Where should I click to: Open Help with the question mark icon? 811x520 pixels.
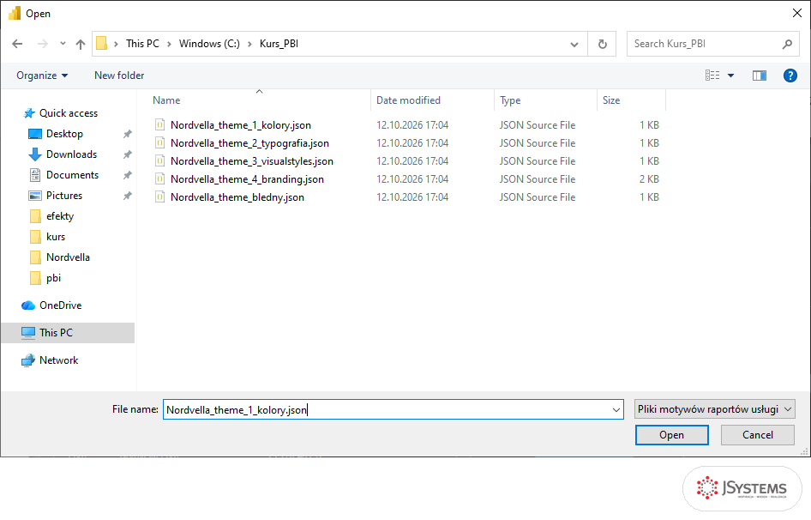point(790,76)
